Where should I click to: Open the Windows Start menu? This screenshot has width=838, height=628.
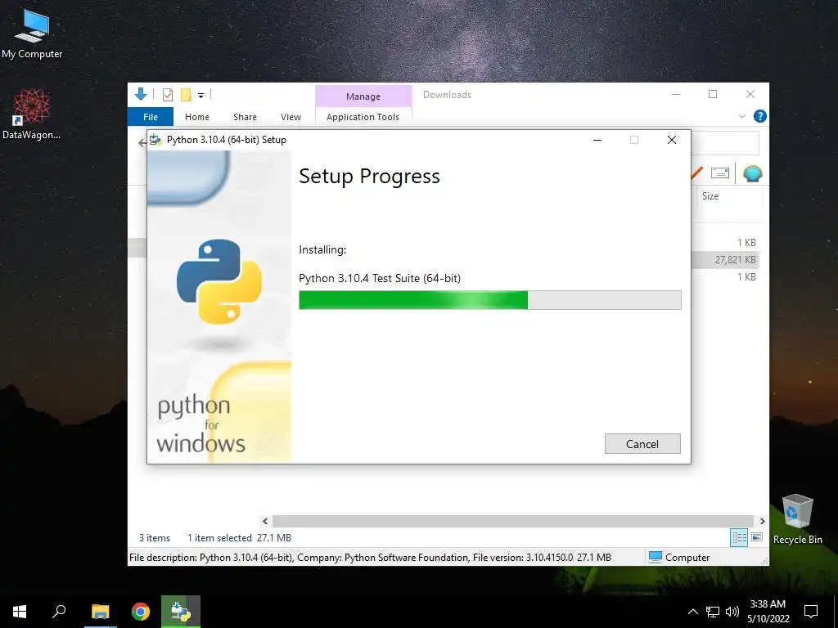click(20, 612)
